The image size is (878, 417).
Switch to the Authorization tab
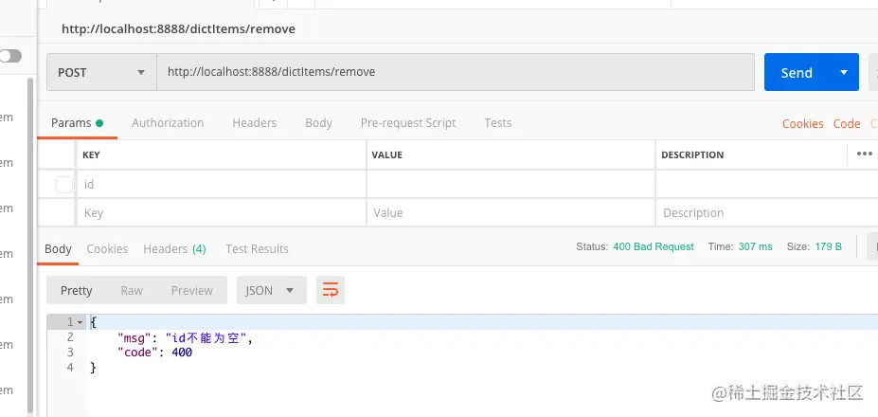coord(168,123)
